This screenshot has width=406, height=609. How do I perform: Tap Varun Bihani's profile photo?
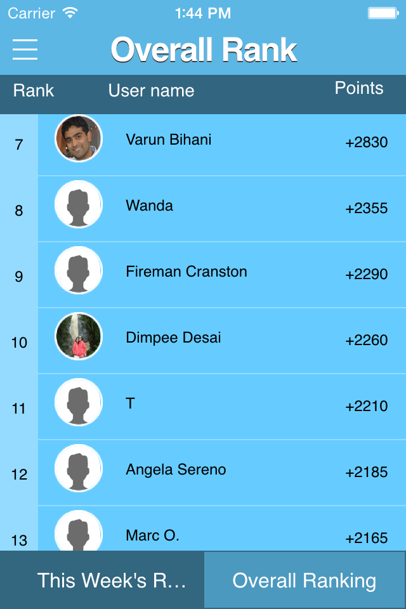pyautogui.click(x=79, y=138)
